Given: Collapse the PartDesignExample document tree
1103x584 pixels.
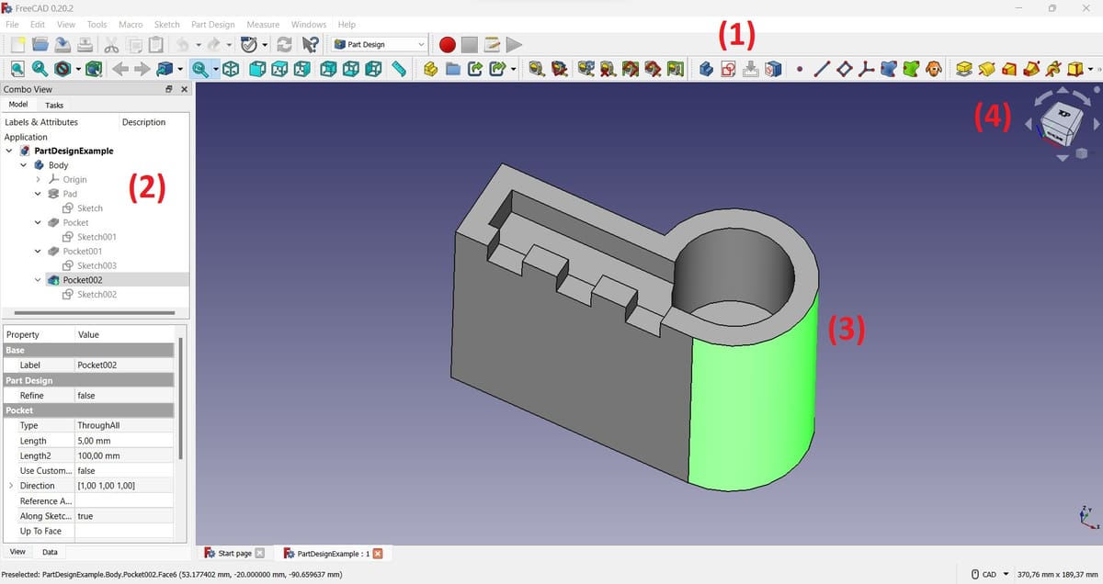Looking at the screenshot, I should coord(8,151).
